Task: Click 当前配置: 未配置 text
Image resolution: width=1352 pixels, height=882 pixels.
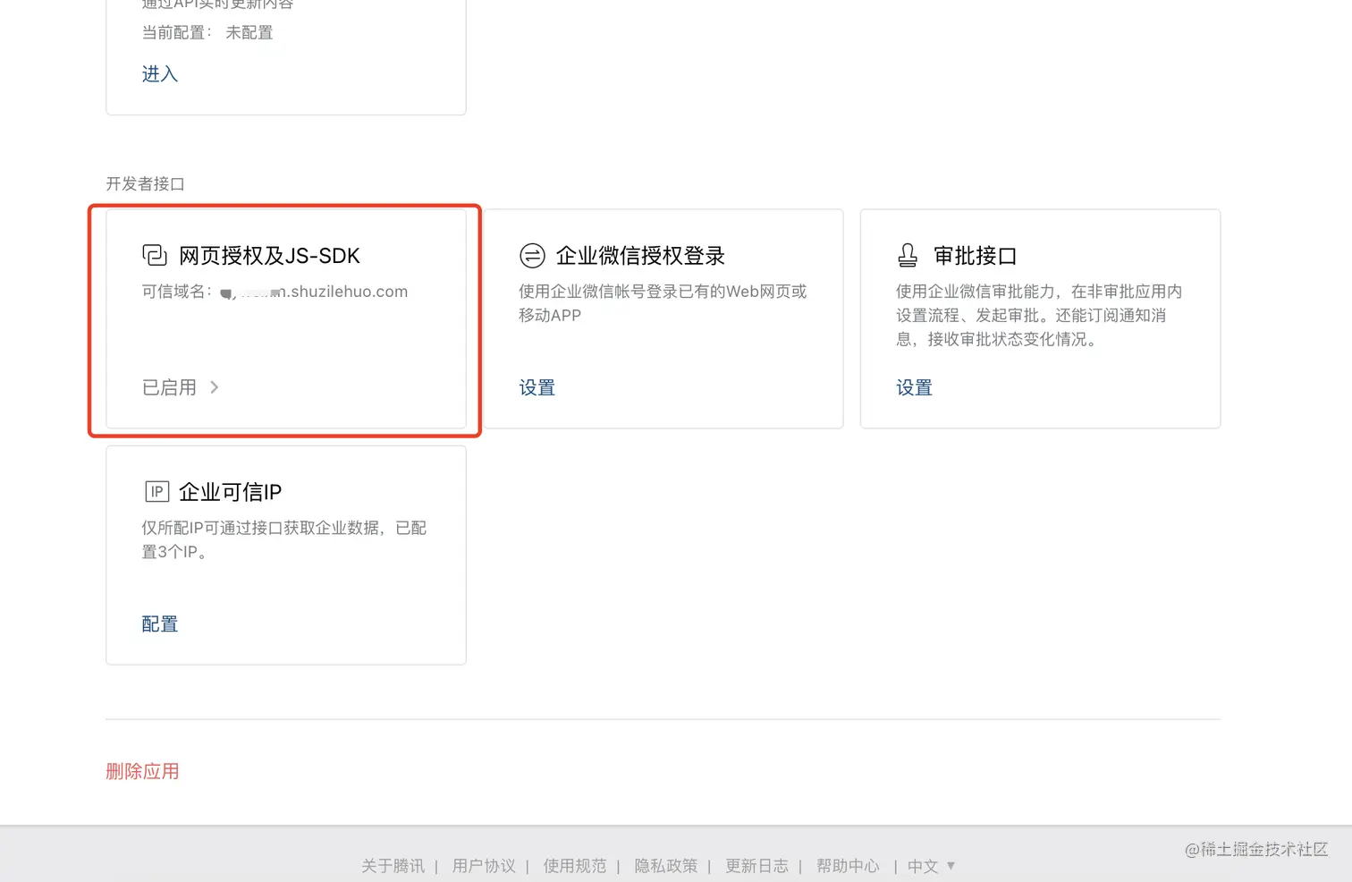Action: coord(207,33)
